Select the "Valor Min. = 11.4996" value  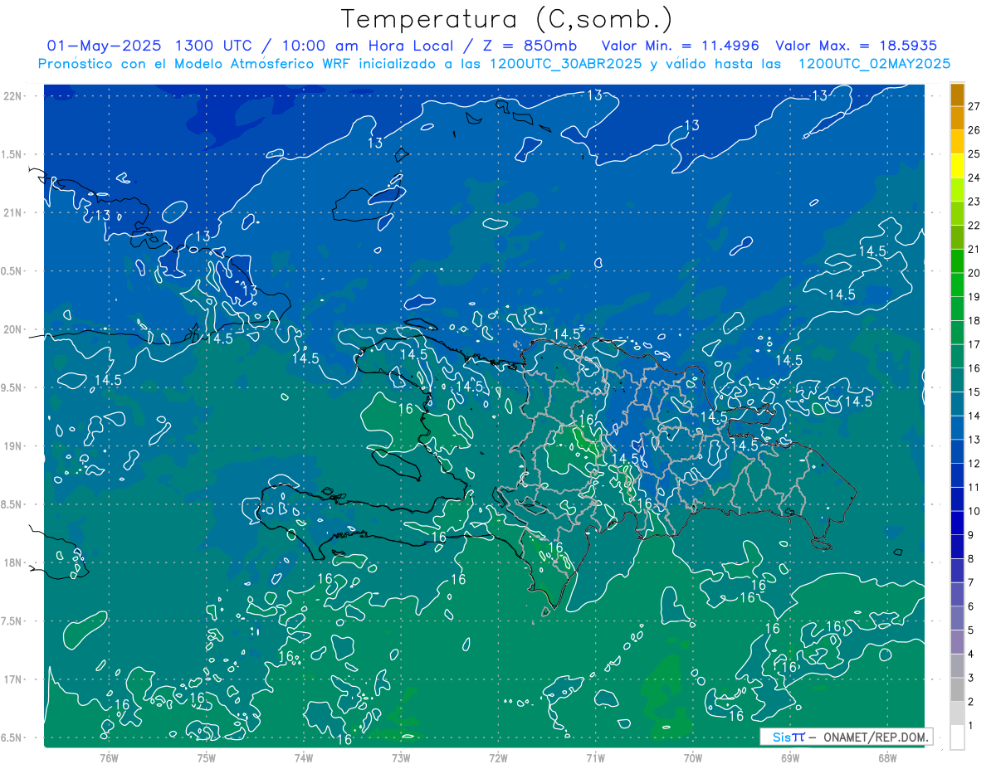pyautogui.click(x=681, y=46)
